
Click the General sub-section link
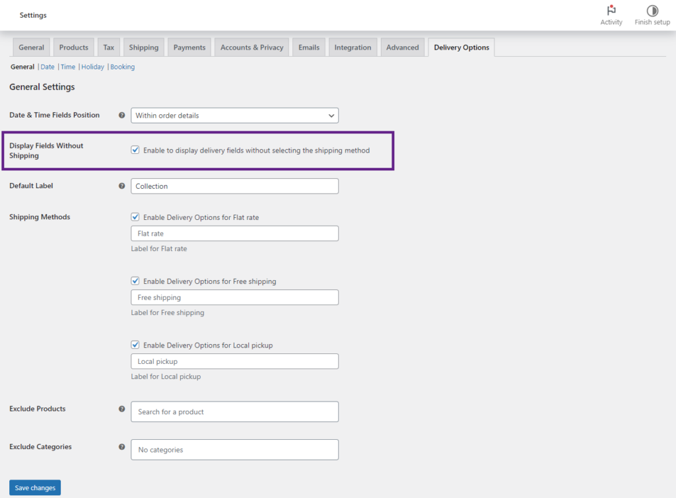(22, 67)
